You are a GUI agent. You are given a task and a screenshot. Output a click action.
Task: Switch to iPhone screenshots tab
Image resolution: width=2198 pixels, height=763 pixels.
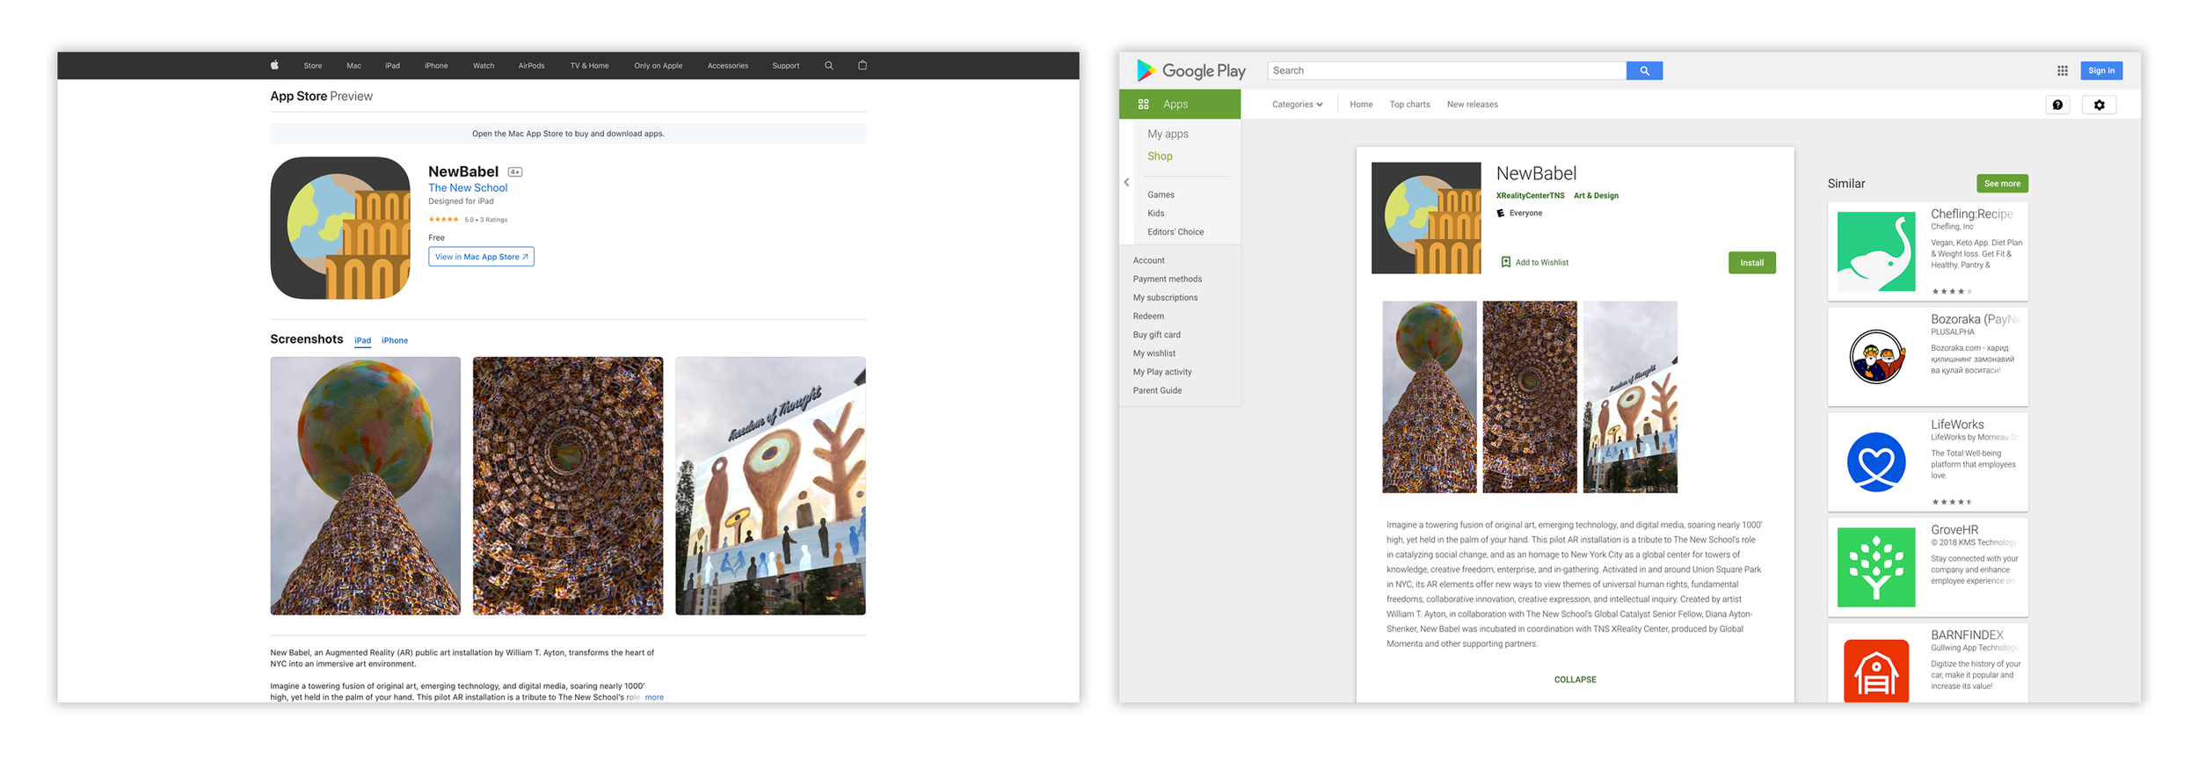[395, 340]
